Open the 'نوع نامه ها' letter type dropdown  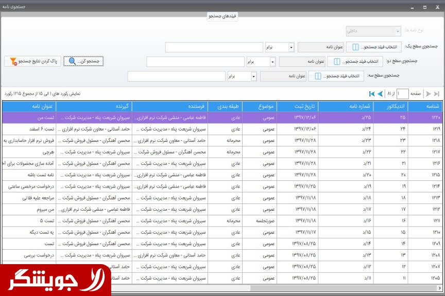(398, 31)
